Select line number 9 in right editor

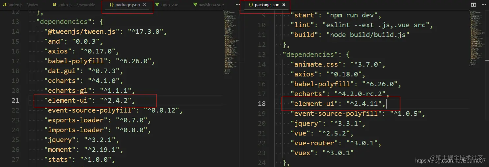(x=263, y=15)
